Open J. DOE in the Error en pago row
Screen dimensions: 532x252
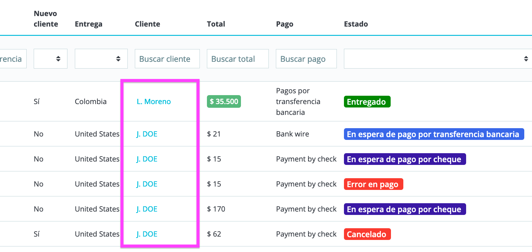(x=147, y=184)
